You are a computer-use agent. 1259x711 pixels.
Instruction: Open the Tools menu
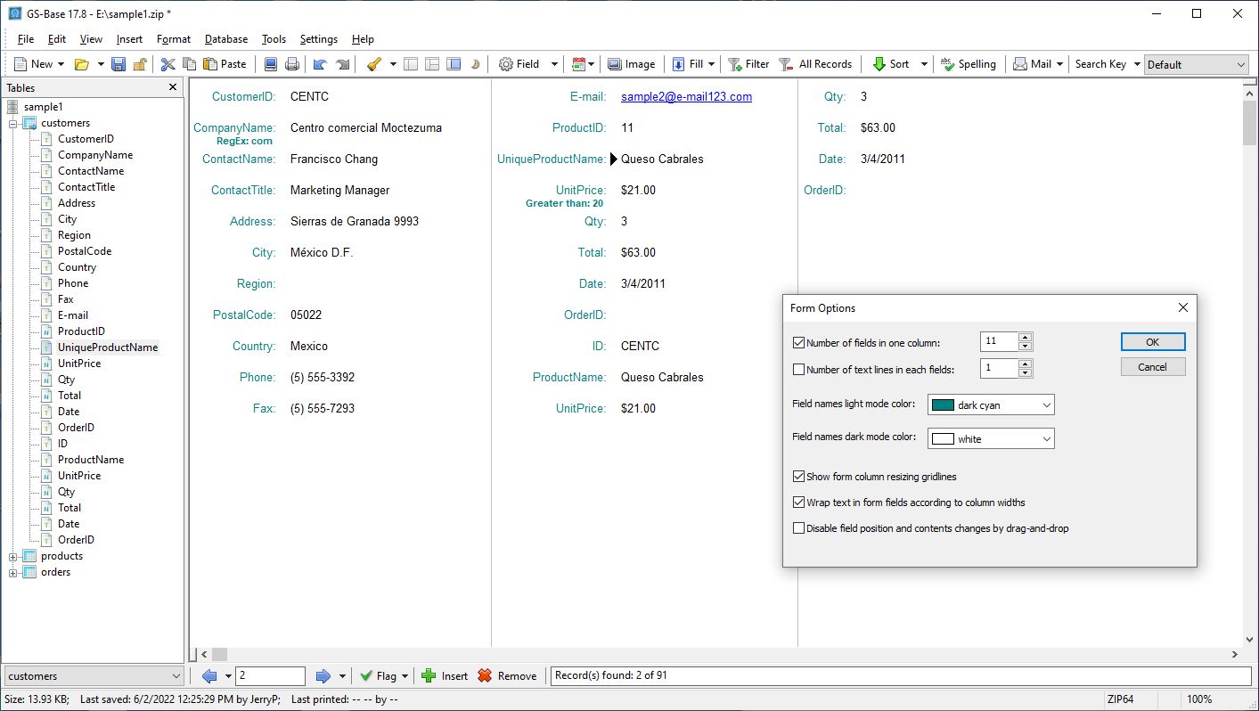(274, 39)
